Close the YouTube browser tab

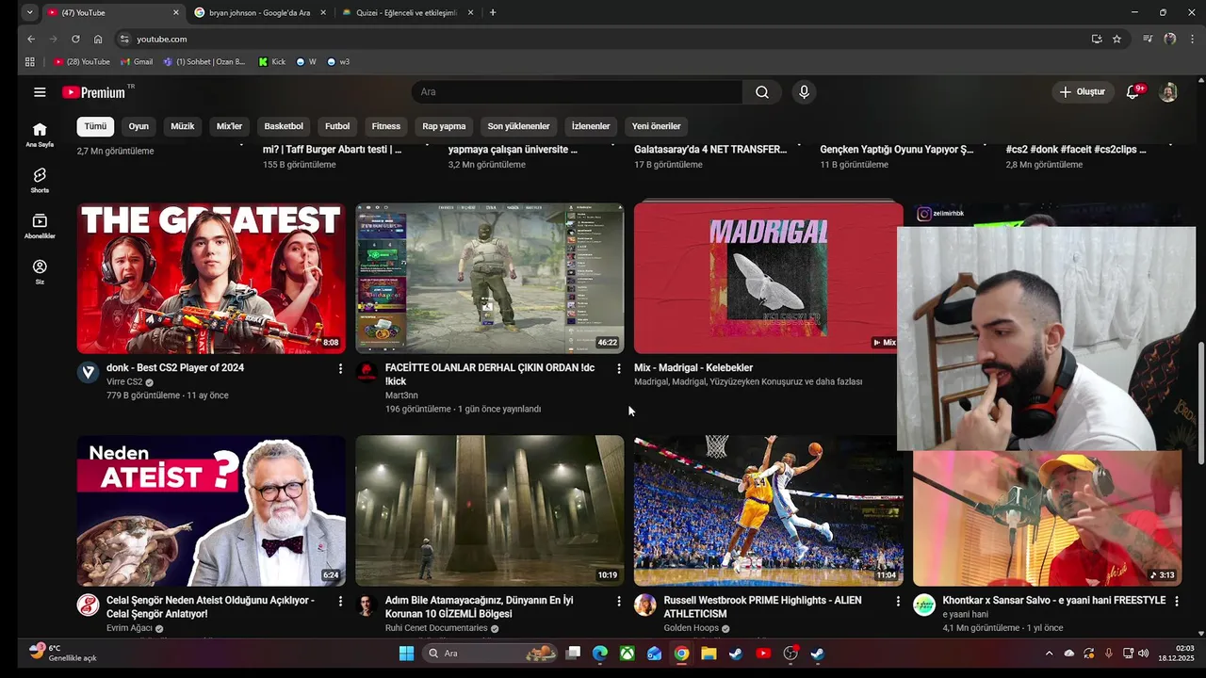[x=175, y=12]
